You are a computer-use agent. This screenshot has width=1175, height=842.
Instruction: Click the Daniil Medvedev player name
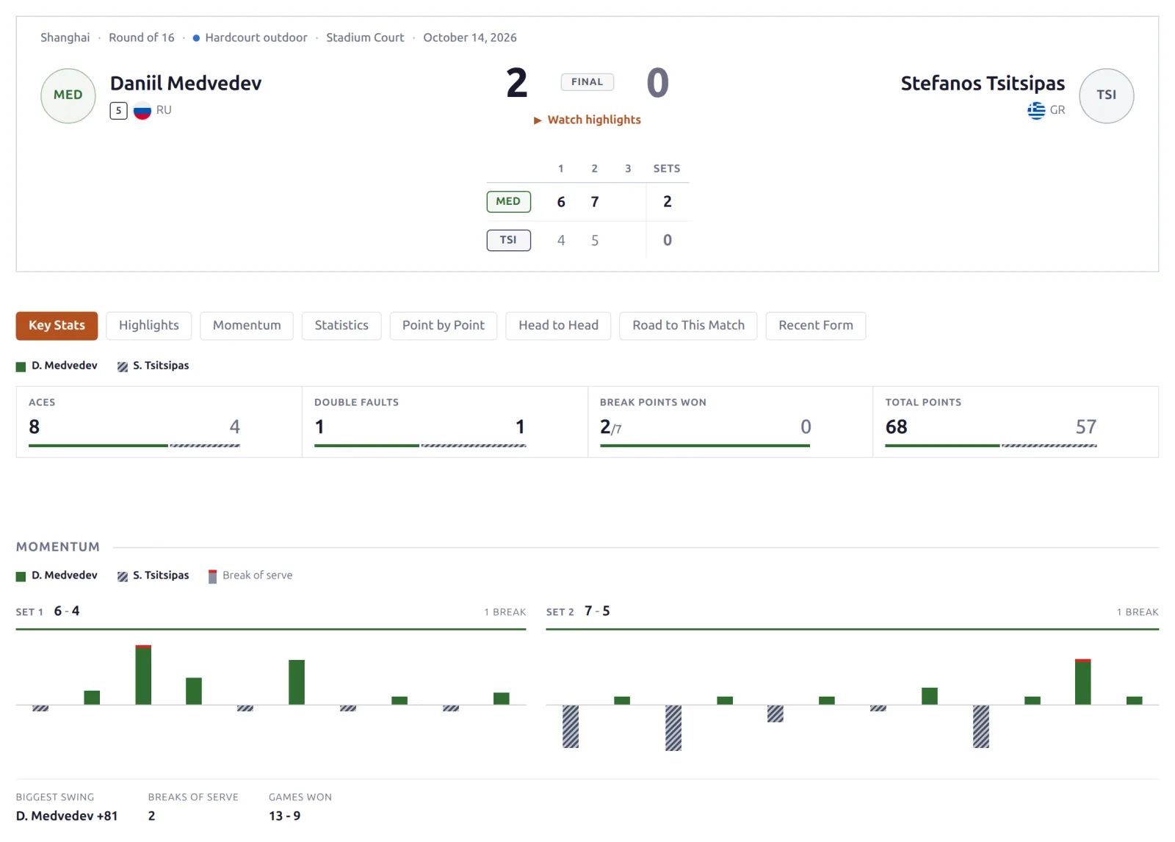(186, 84)
